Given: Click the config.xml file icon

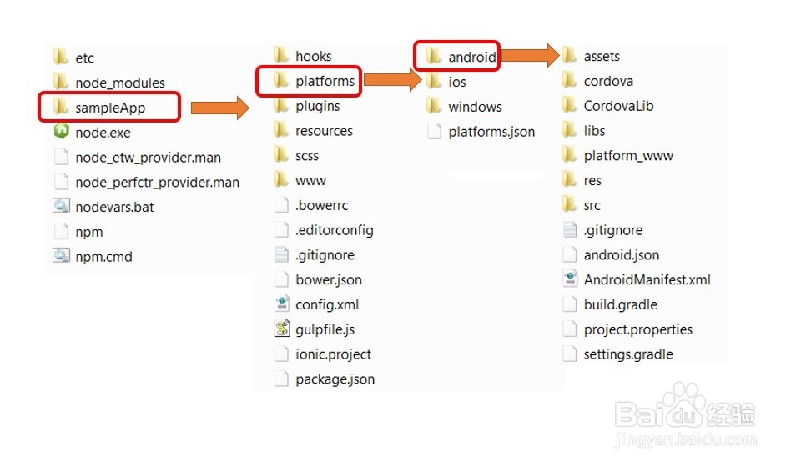Looking at the screenshot, I should point(281,304).
